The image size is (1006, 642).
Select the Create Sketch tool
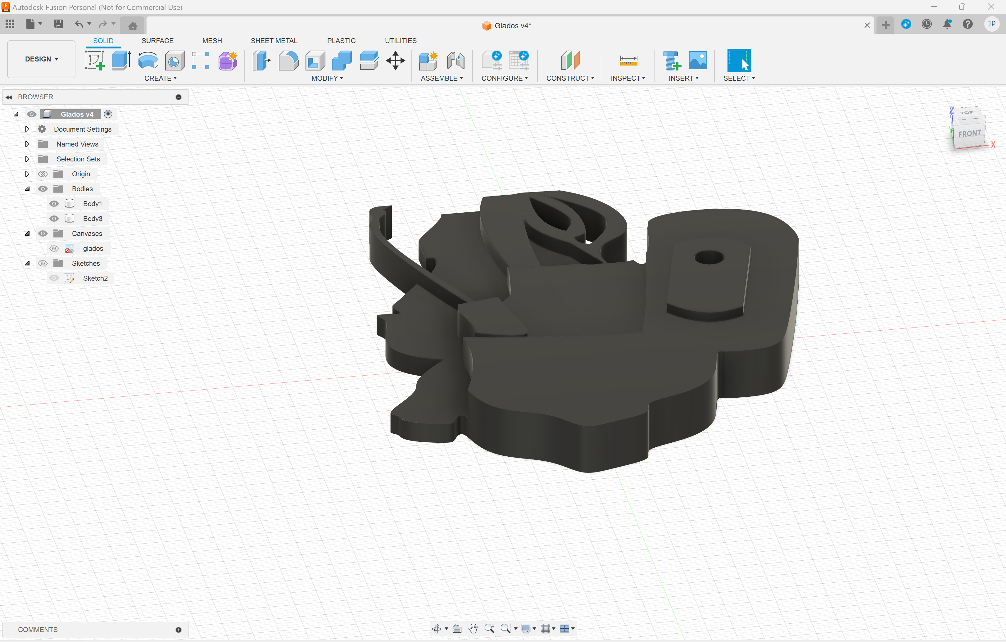(95, 60)
